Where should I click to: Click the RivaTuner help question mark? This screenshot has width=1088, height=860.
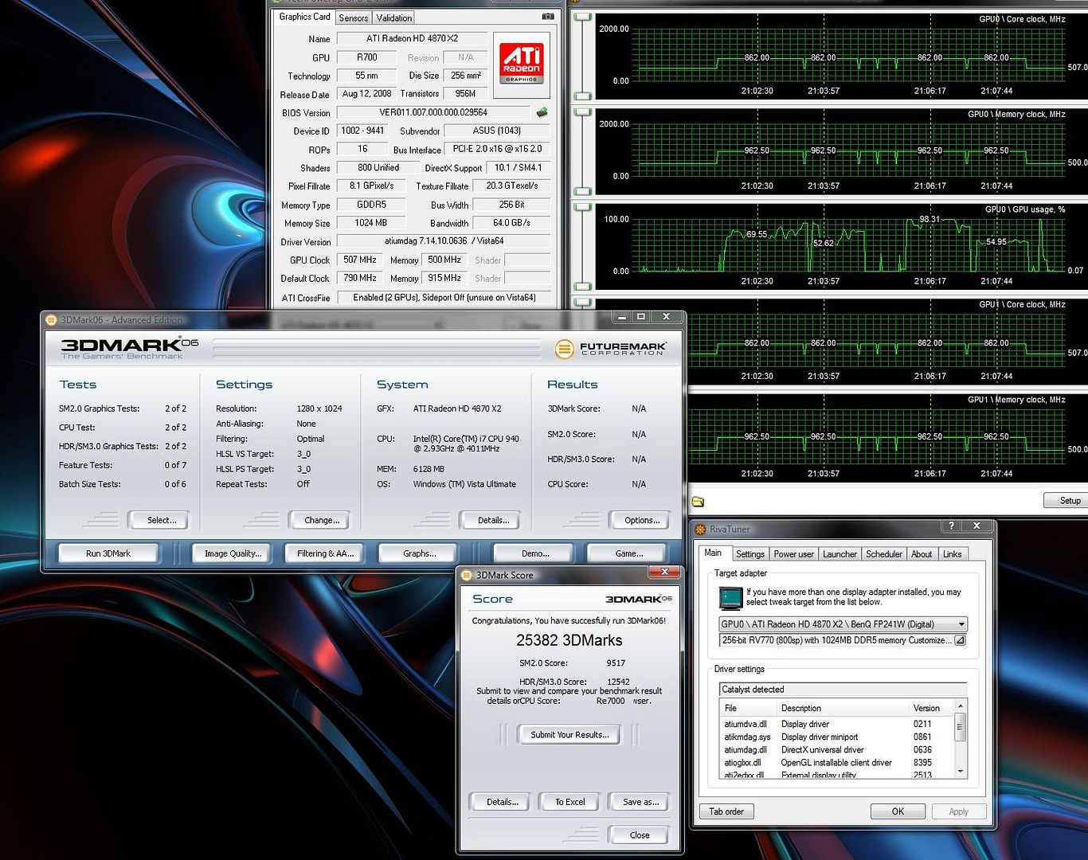tap(951, 526)
